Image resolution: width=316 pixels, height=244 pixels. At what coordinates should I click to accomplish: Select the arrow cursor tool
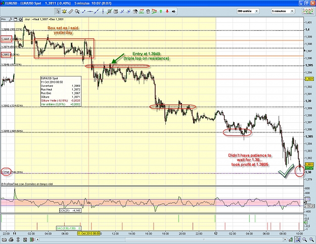[58, 12]
